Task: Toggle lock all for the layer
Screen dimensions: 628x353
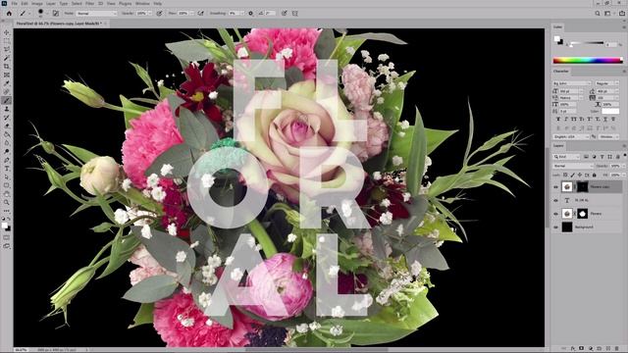Action: coord(595,175)
